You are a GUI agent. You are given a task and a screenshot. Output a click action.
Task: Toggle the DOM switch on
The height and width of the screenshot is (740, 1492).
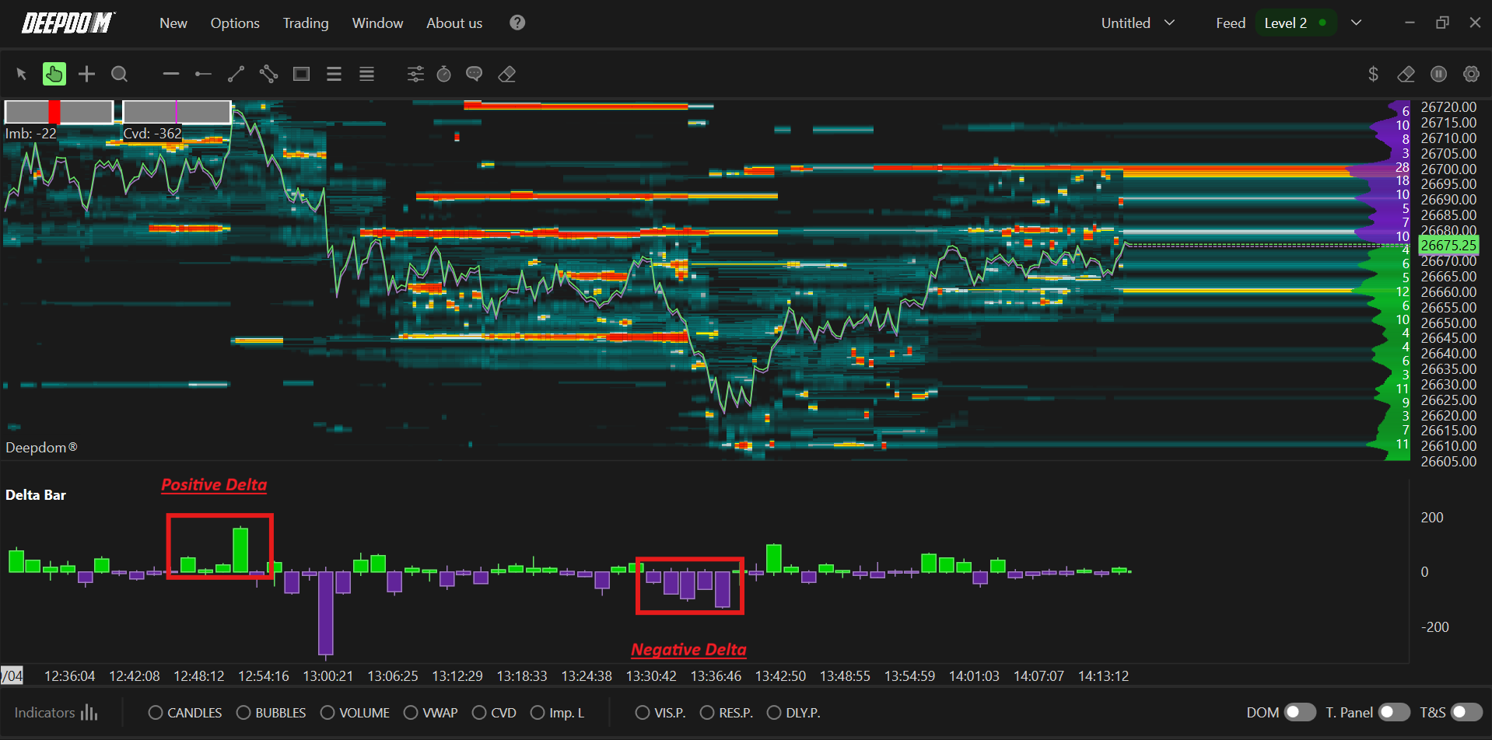(x=1300, y=712)
